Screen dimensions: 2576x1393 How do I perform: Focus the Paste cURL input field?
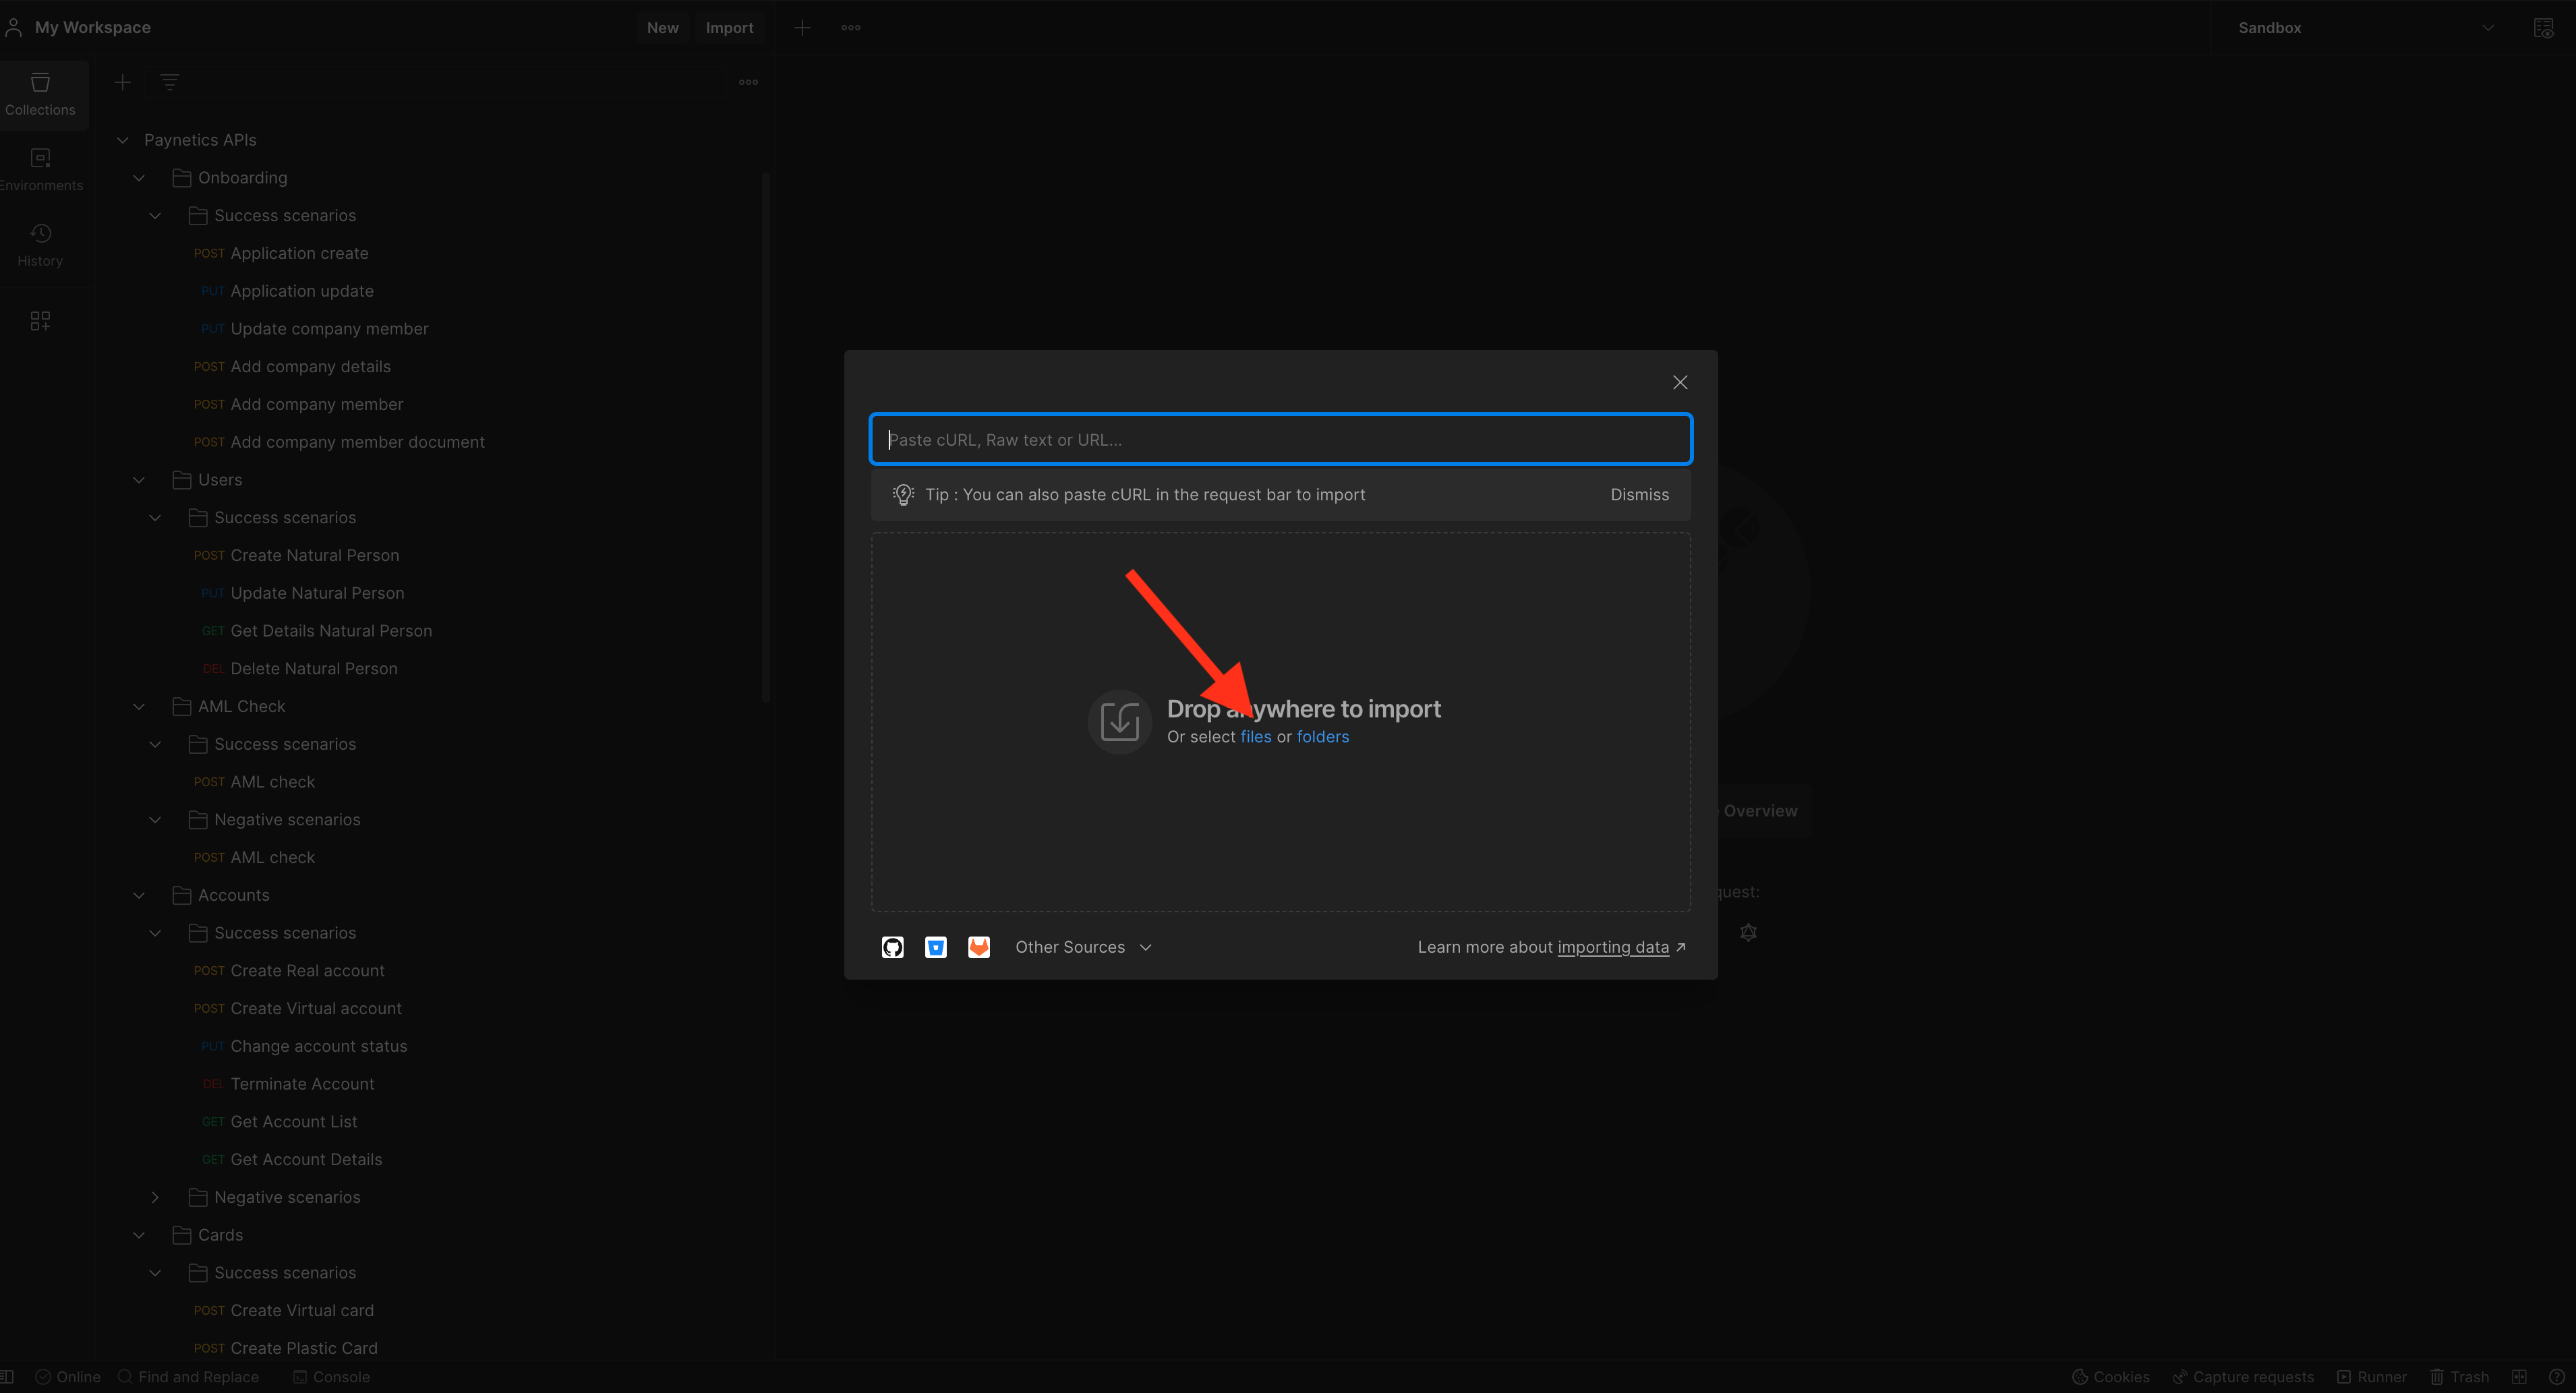click(x=1280, y=439)
